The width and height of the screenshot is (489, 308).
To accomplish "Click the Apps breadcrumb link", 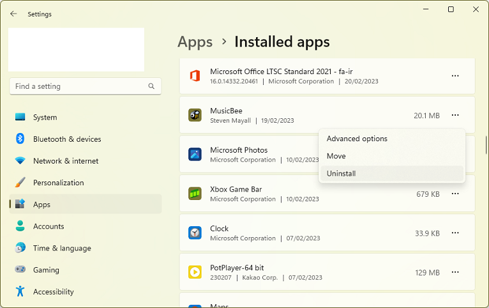I will click(195, 42).
